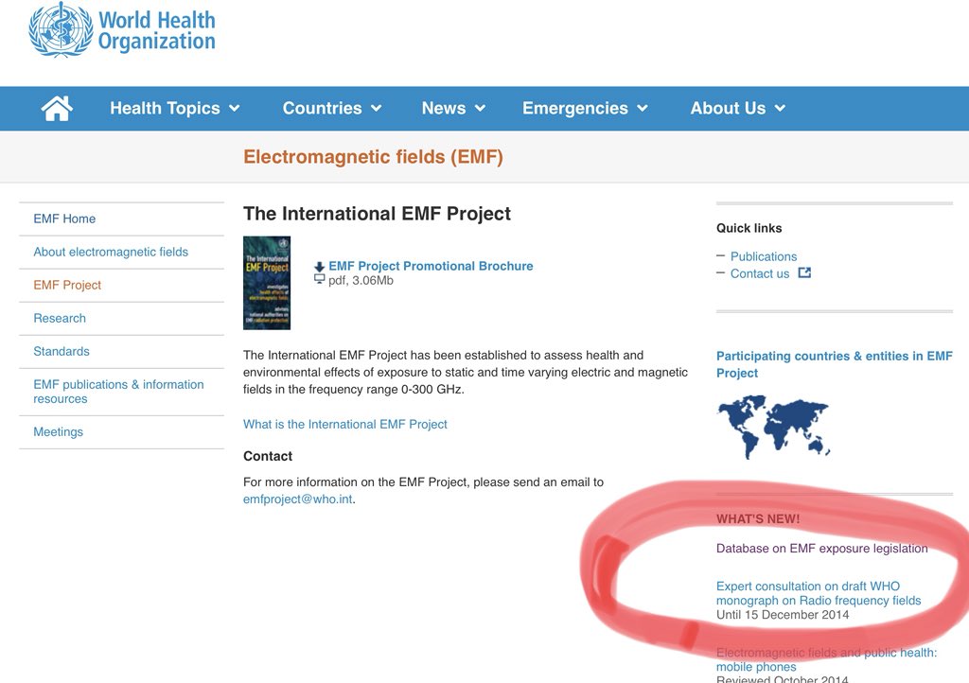Open the Emergencies menu

(x=575, y=108)
